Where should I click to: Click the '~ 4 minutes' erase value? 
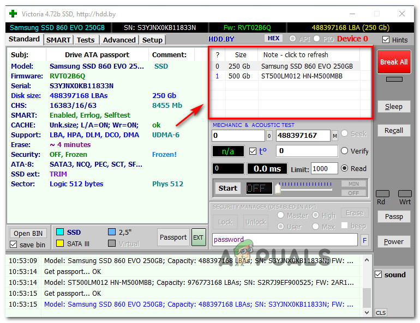(x=70, y=145)
